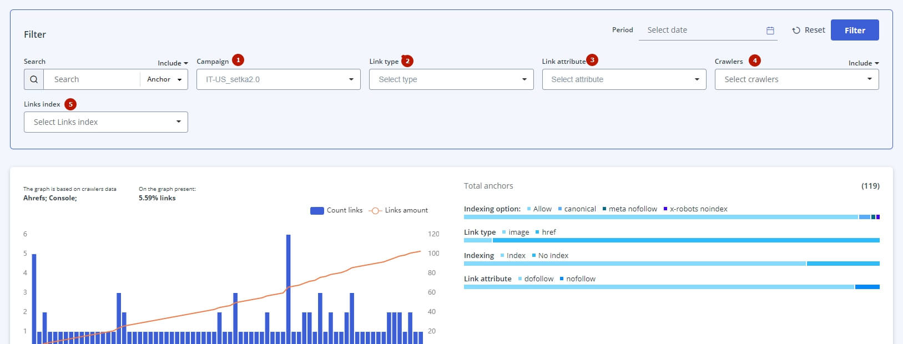Open the Include menu above Crawlers

[864, 63]
